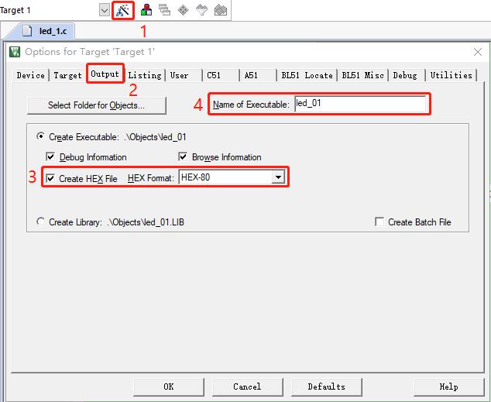The width and height of the screenshot is (491, 402).
Task: Switch to the BL51 Locate tab
Action: pos(307,75)
